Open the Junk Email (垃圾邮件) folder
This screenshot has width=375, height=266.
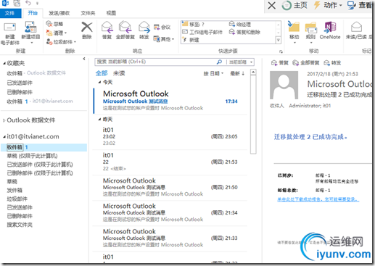coord(17,199)
